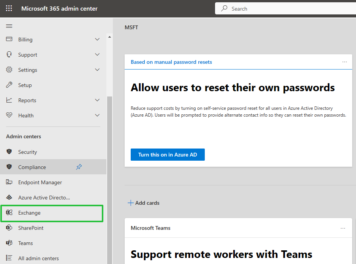Collapse navigation menu with hamburger icon
Screen dimensions: 356x264
pyautogui.click(x=9, y=26)
